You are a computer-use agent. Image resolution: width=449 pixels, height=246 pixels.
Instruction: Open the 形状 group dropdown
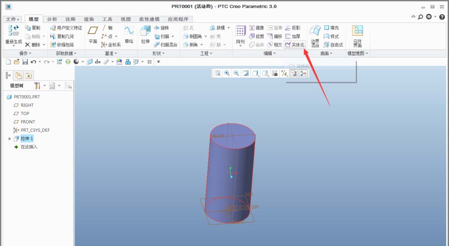(158, 53)
